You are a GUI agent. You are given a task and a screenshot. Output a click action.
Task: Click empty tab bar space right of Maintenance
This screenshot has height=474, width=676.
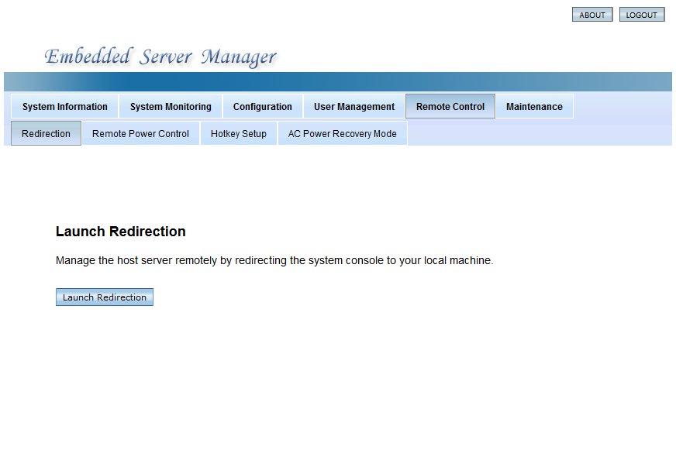coord(622,107)
